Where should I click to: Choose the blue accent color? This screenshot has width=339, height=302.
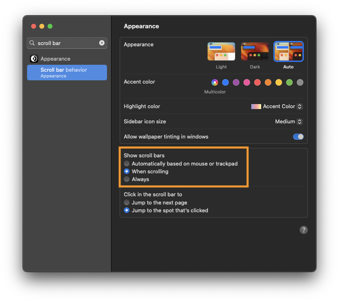coord(225,82)
